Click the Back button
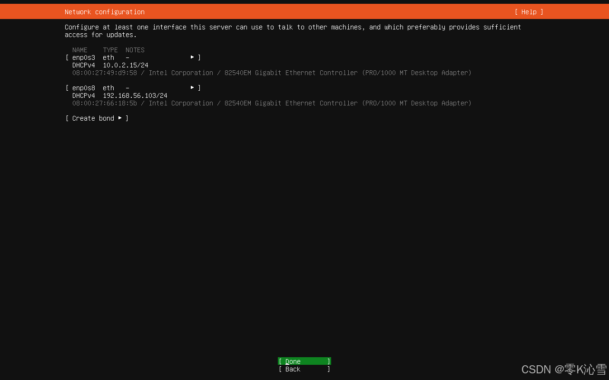This screenshot has width=609, height=380. tap(304, 369)
